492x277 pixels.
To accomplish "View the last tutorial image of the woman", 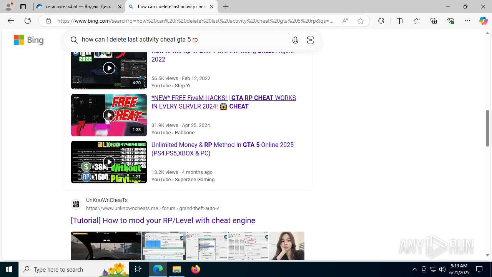I will (286, 246).
